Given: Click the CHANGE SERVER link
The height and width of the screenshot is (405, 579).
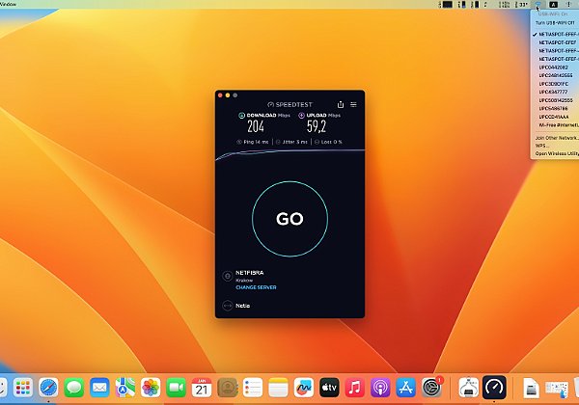Looking at the screenshot, I should point(256,287).
